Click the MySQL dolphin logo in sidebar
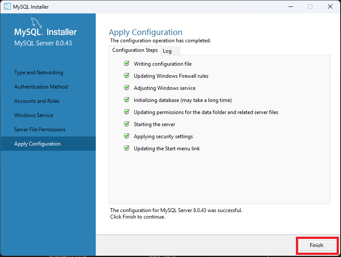 [36, 23]
